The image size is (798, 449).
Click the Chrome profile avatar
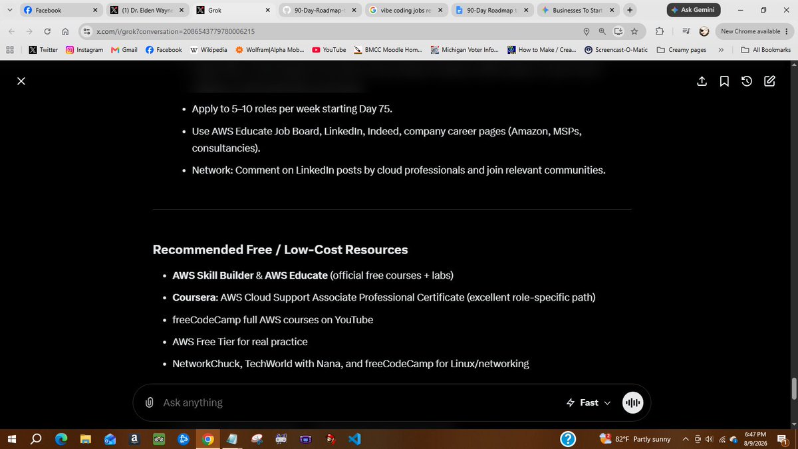(x=704, y=31)
